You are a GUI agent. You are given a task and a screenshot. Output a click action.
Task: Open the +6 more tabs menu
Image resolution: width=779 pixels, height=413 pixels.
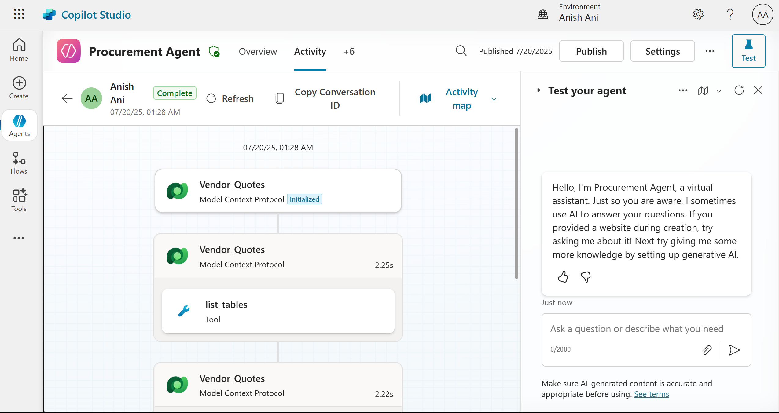coord(349,51)
